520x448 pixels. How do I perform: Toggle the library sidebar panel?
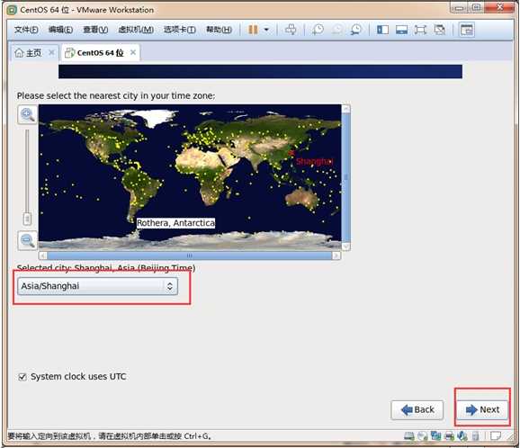coord(382,30)
